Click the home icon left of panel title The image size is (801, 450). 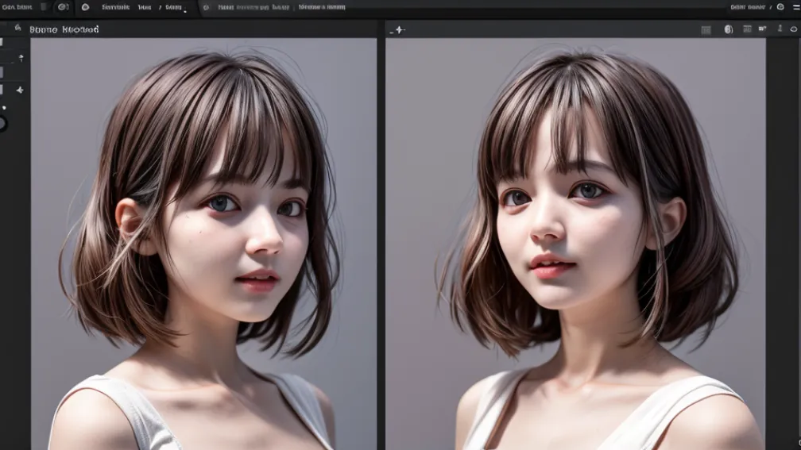[x=17, y=28]
